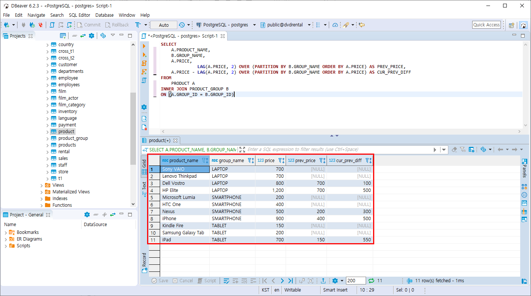Click the Quick Access search box
Image resolution: width=531 pixels, height=296 pixels.
(486, 25)
